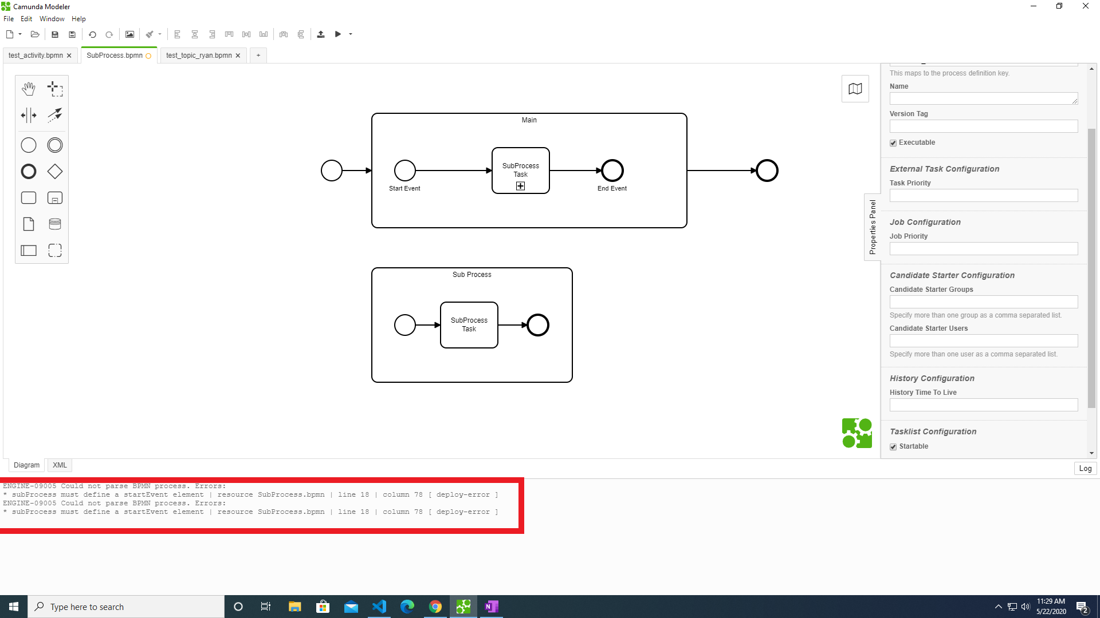This screenshot has height=618, width=1100.
Task: Pick the end event palette shape
Action: point(29,172)
